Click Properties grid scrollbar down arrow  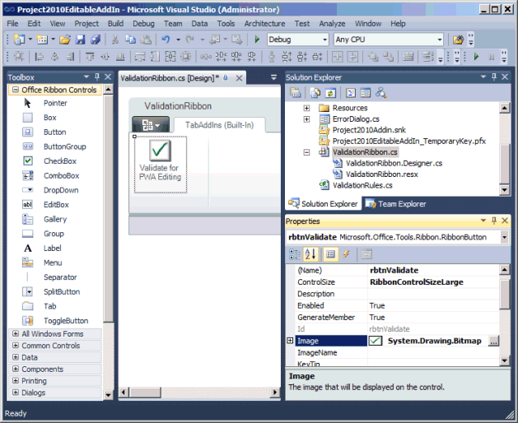click(505, 360)
